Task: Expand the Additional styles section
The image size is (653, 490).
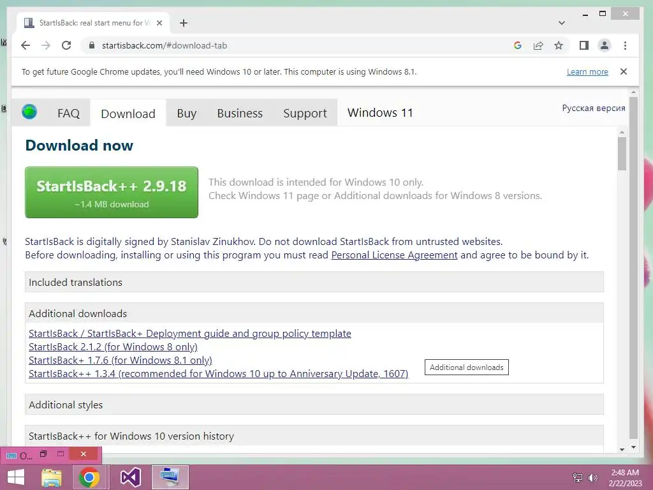Action: 314,405
